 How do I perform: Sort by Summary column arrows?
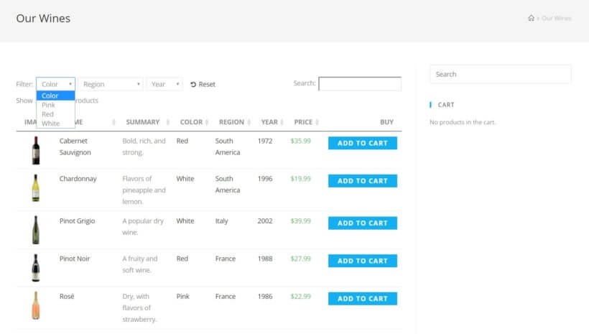pyautogui.click(x=168, y=122)
